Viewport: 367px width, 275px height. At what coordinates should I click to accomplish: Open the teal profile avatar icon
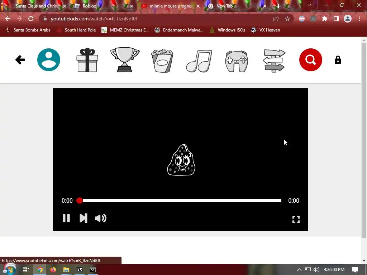click(49, 60)
